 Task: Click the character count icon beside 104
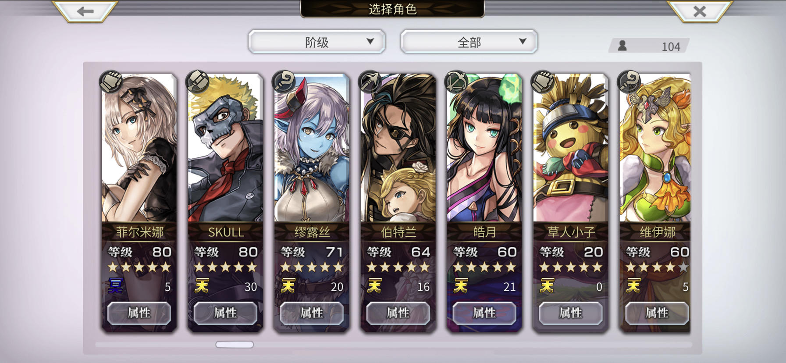pyautogui.click(x=622, y=46)
